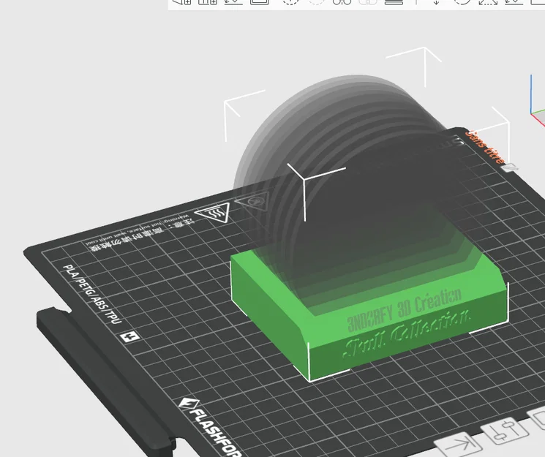Open plate settings via the sliders icon
The height and width of the screenshot is (457, 545).
click(x=505, y=431)
